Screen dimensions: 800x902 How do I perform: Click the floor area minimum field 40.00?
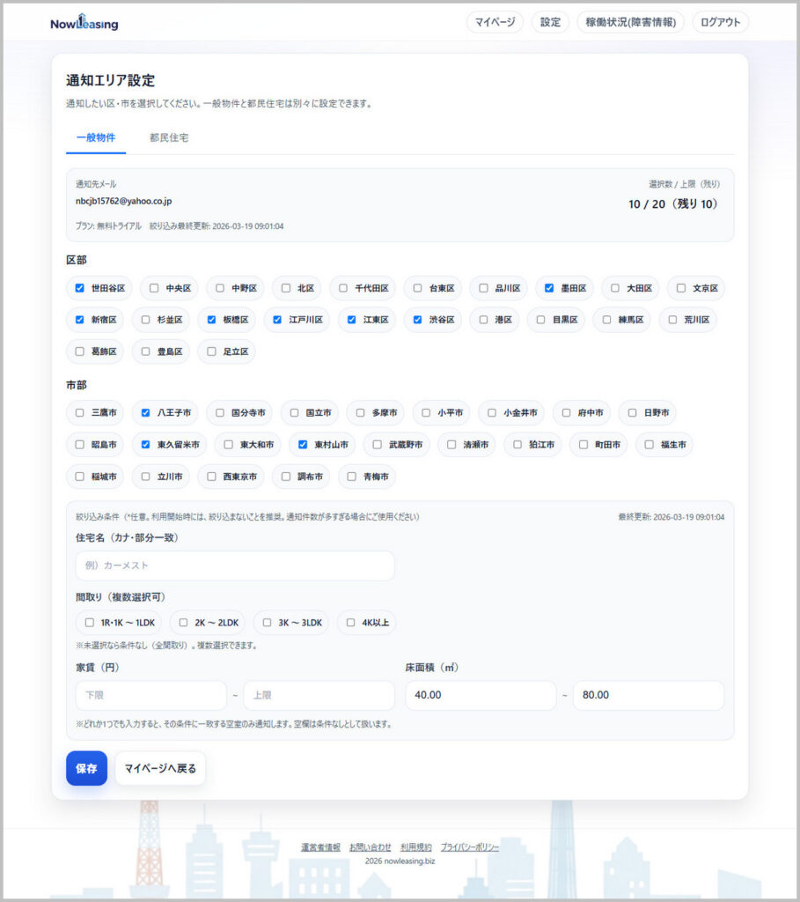[x=481, y=695]
